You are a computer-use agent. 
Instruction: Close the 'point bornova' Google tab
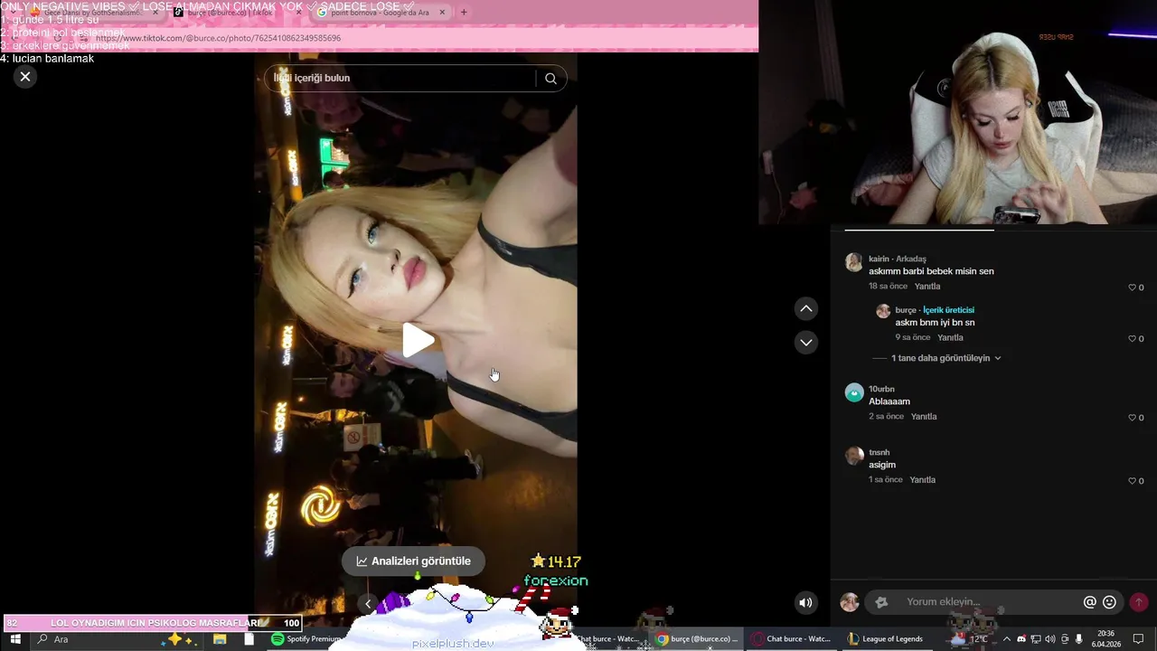(x=442, y=13)
